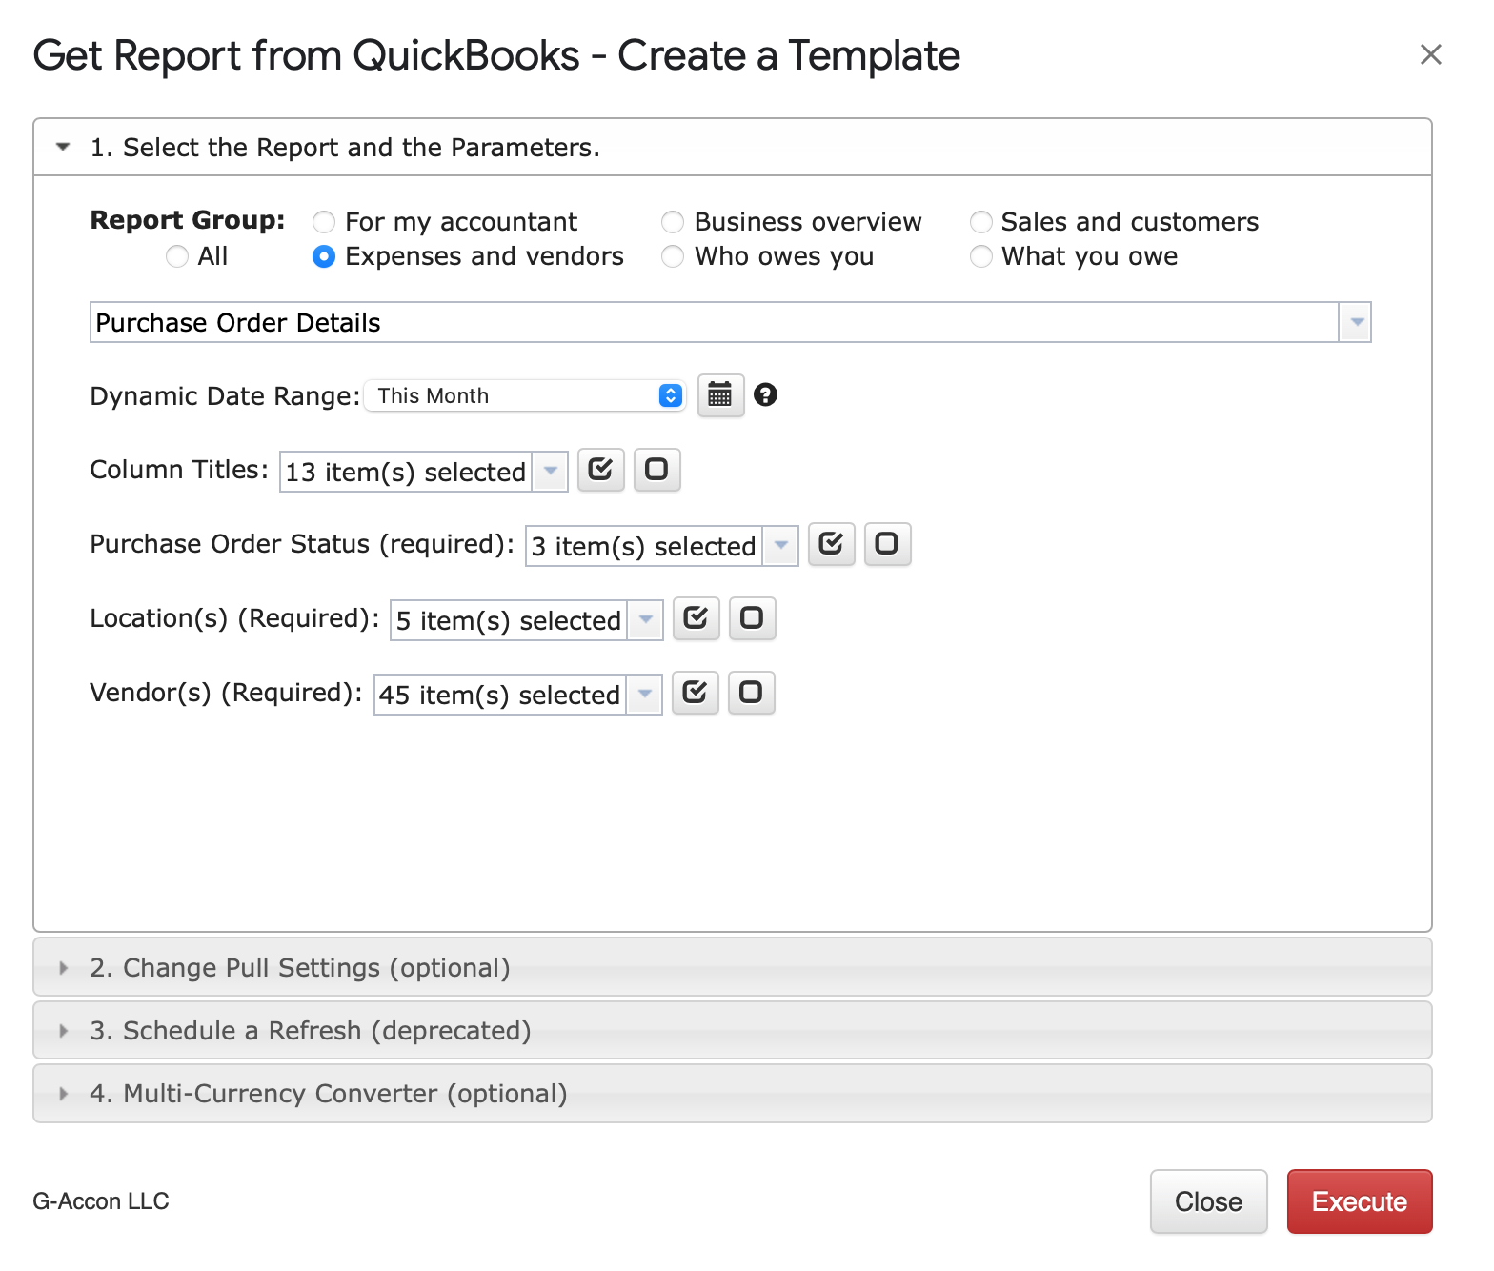Deselect all Locations square icon
This screenshot has width=1494, height=1271.
click(752, 618)
